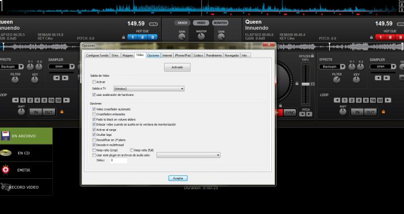Click the Delay input field

pyautogui.click(x=118, y=161)
